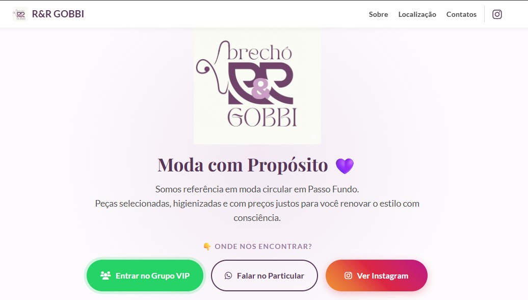Click the Somos referência em moda circular line
The height and width of the screenshot is (300, 528).
(257, 189)
